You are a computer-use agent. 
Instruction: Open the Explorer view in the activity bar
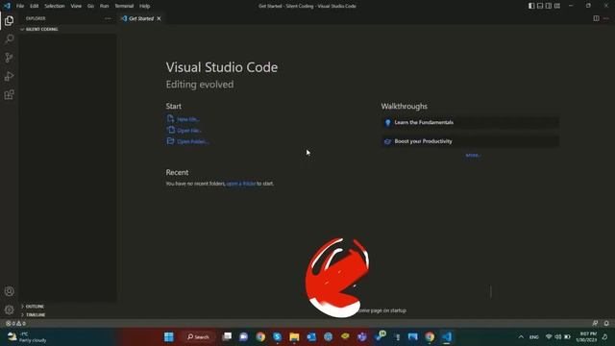9,20
